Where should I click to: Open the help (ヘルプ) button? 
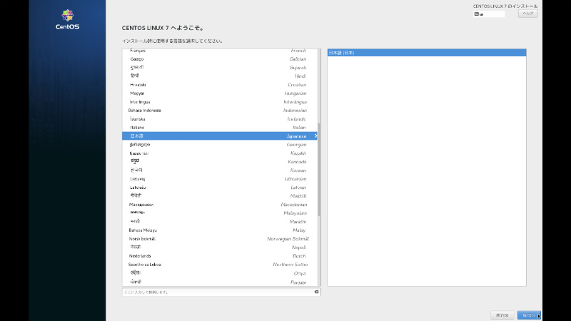pos(528,14)
